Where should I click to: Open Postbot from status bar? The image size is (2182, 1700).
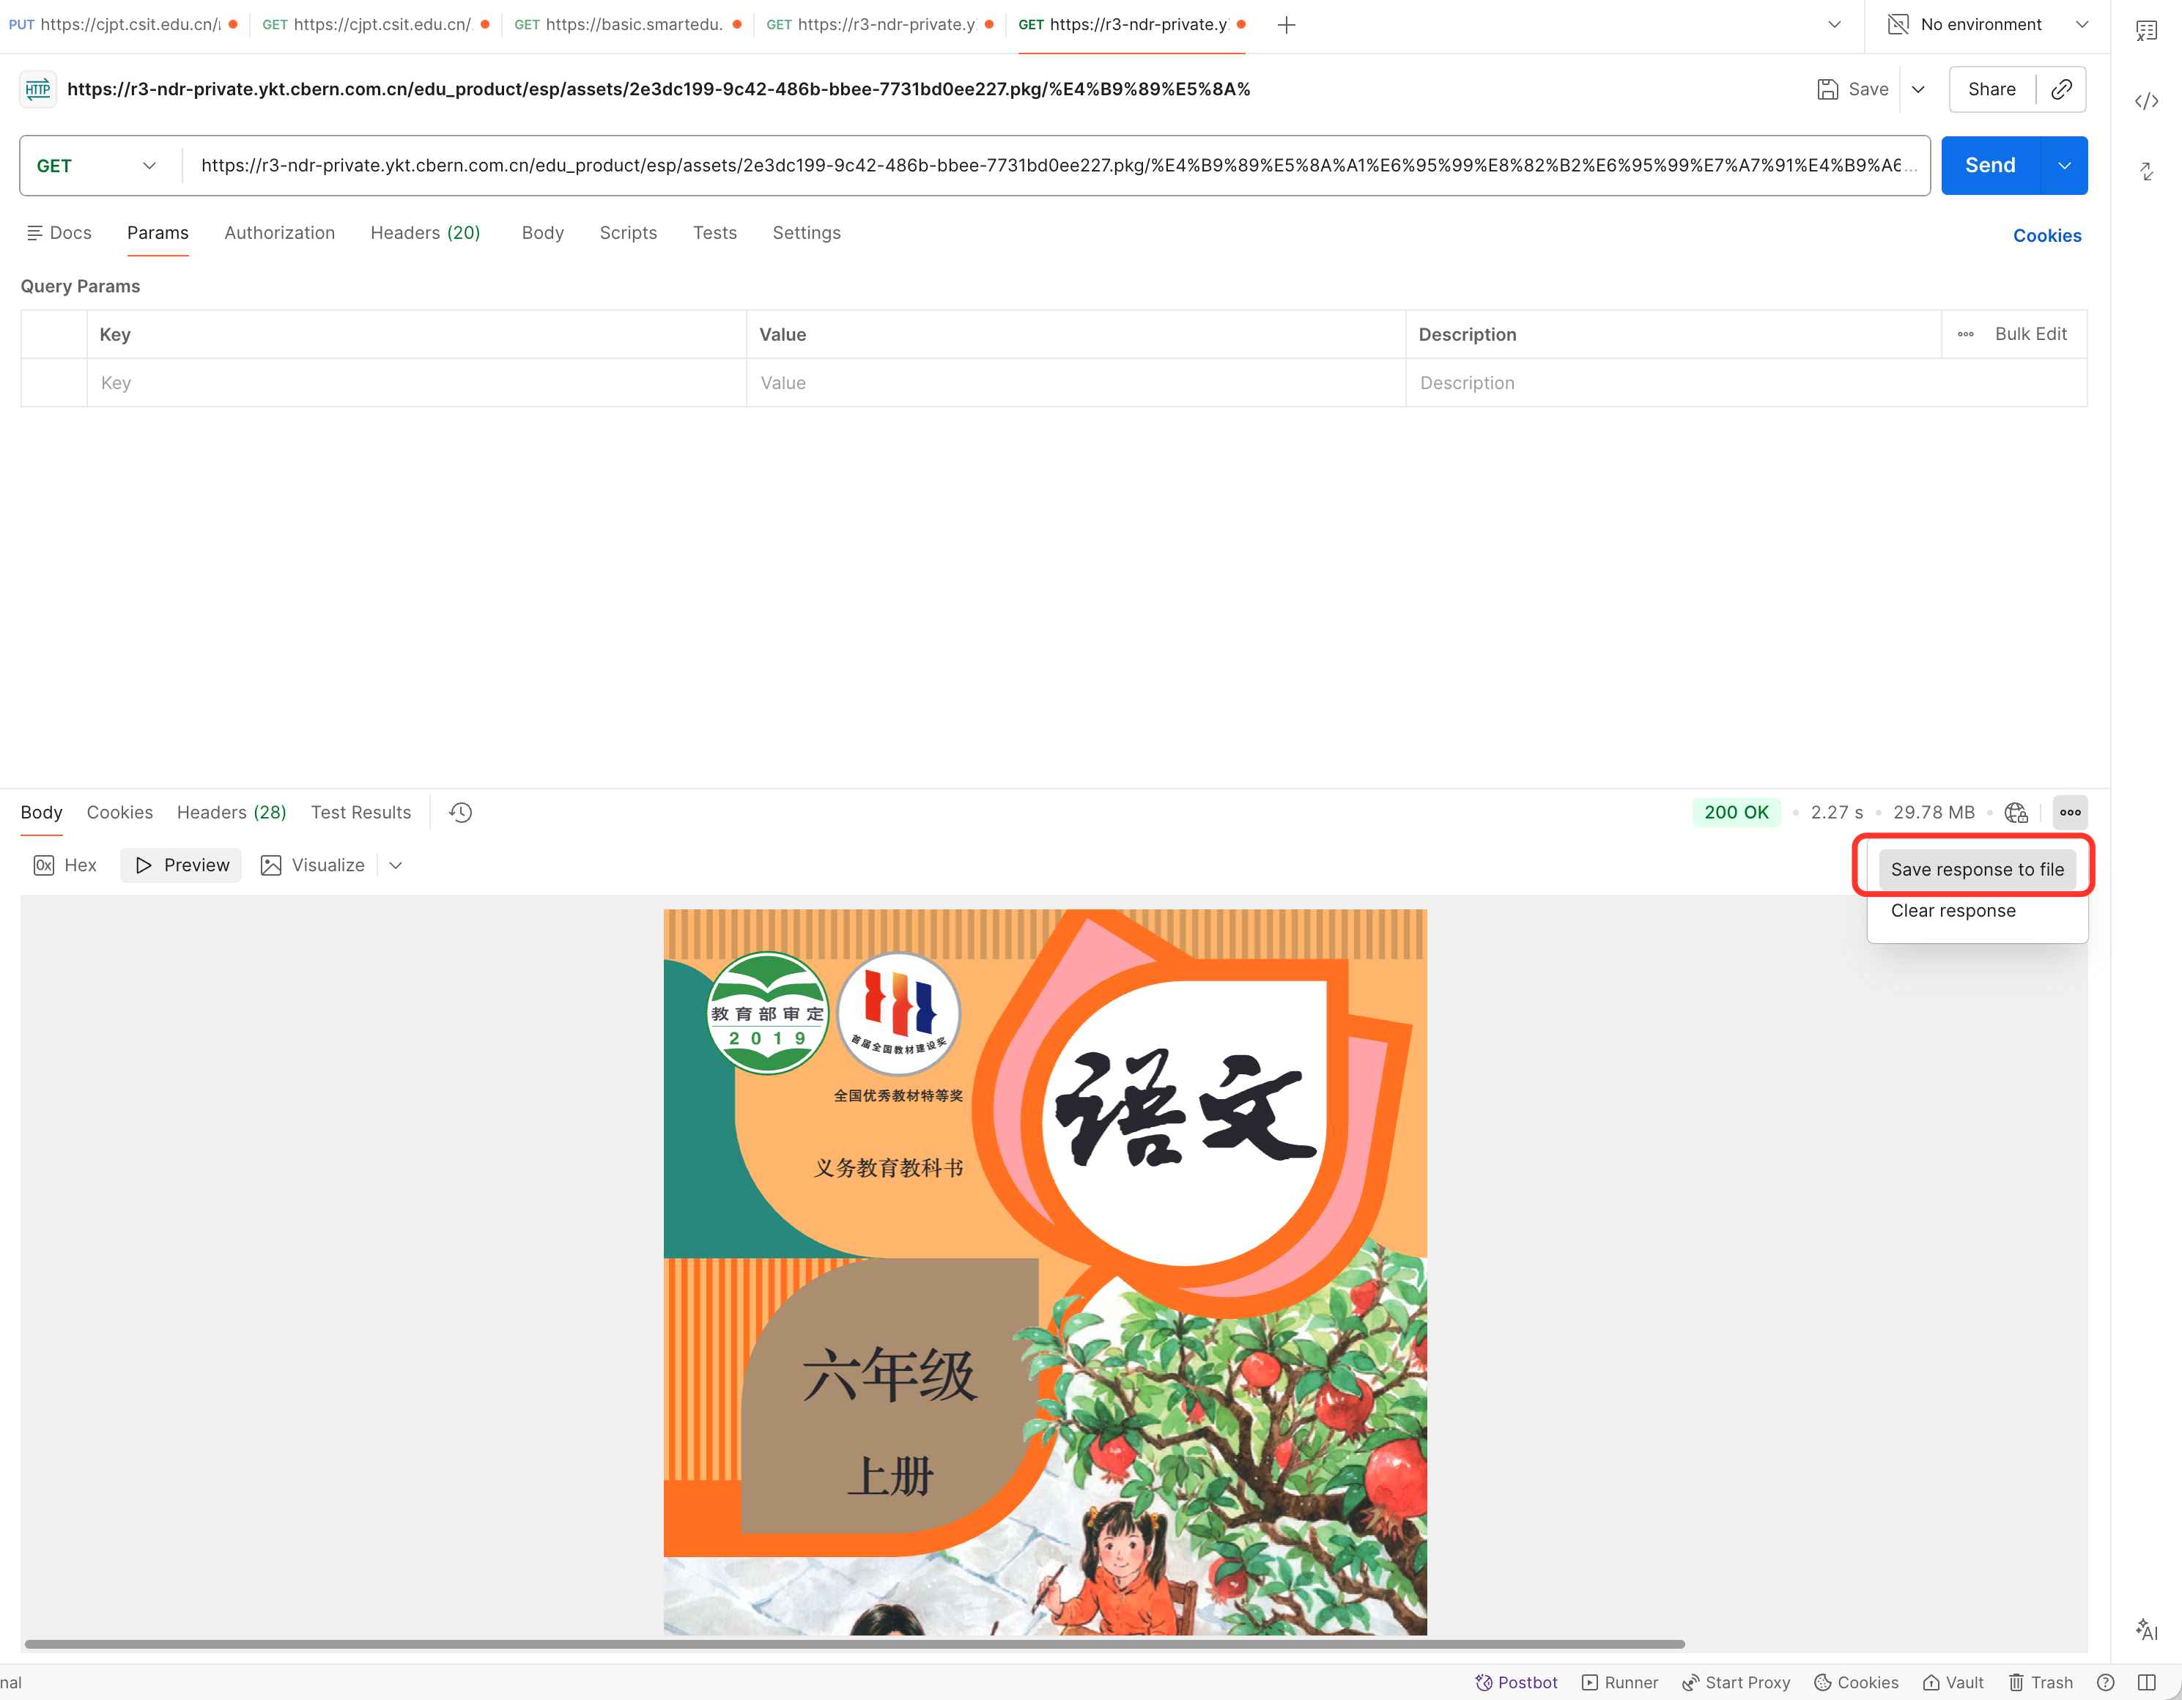tap(1517, 1683)
